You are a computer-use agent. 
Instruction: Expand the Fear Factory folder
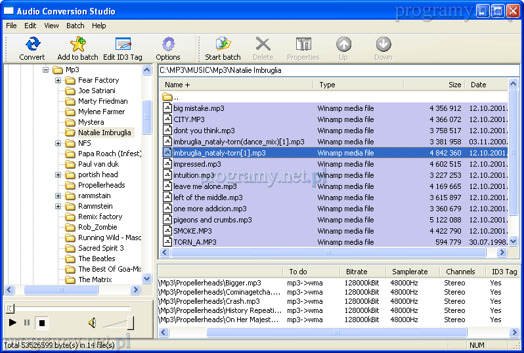(x=58, y=80)
